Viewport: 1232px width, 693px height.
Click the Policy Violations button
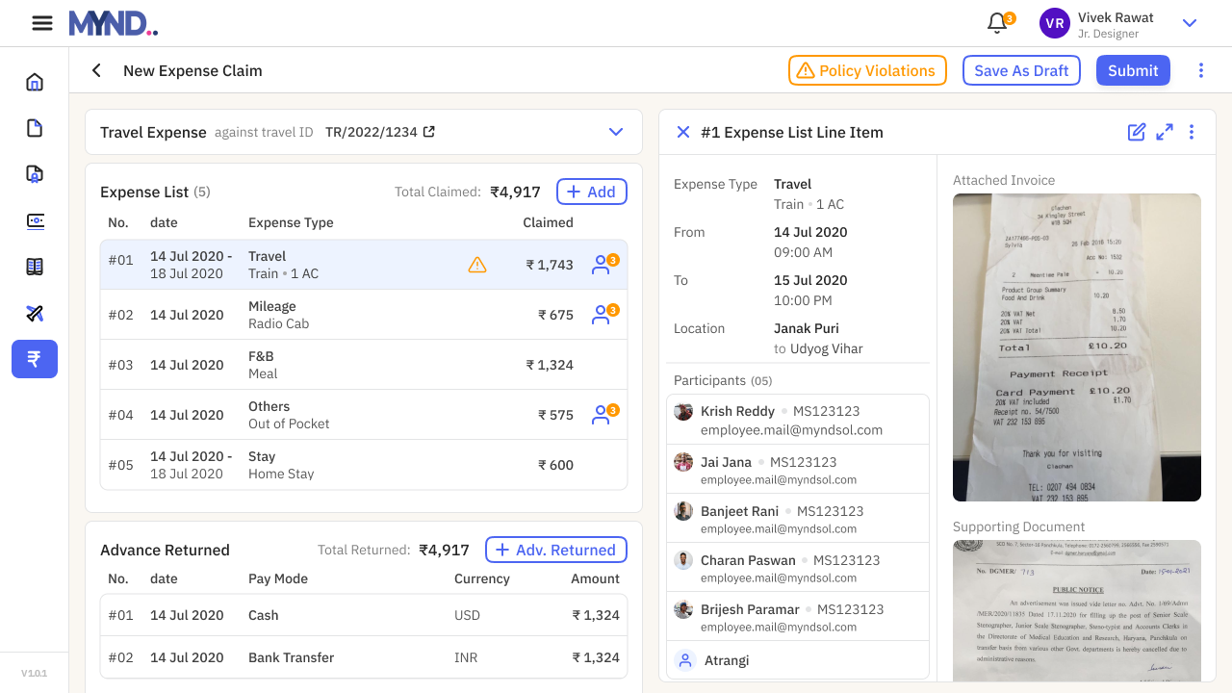867,70
